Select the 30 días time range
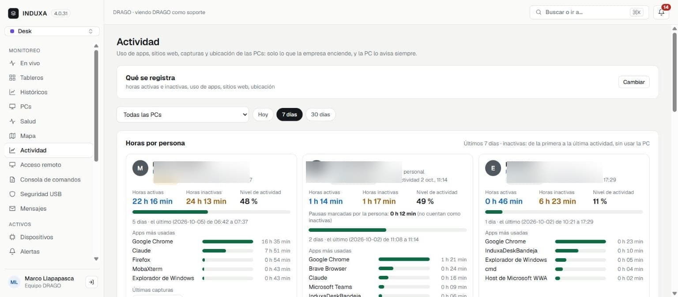Screen dimensions: 678x297 (320, 115)
